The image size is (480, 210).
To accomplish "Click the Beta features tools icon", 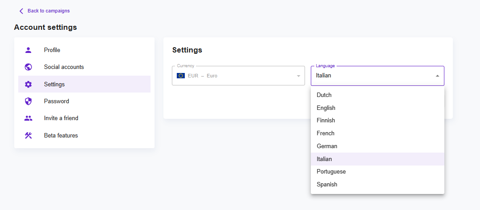I will click(x=28, y=135).
